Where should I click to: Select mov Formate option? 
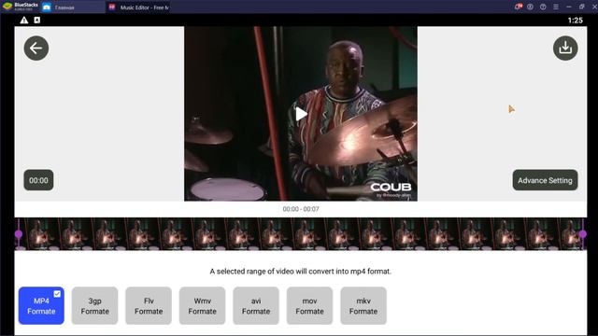pyautogui.click(x=309, y=306)
